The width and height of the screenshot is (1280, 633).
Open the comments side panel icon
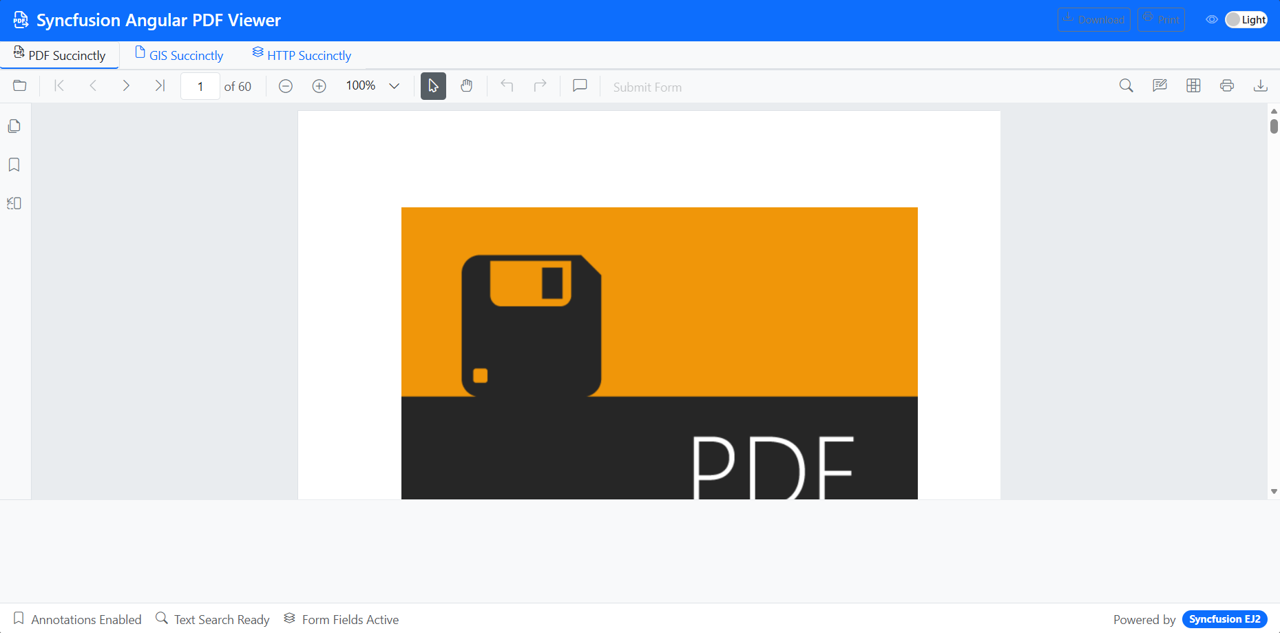14,203
